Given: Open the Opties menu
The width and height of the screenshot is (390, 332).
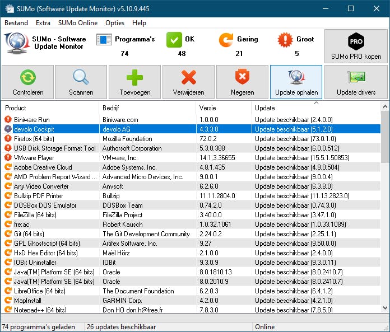Looking at the screenshot, I should 115,23.
